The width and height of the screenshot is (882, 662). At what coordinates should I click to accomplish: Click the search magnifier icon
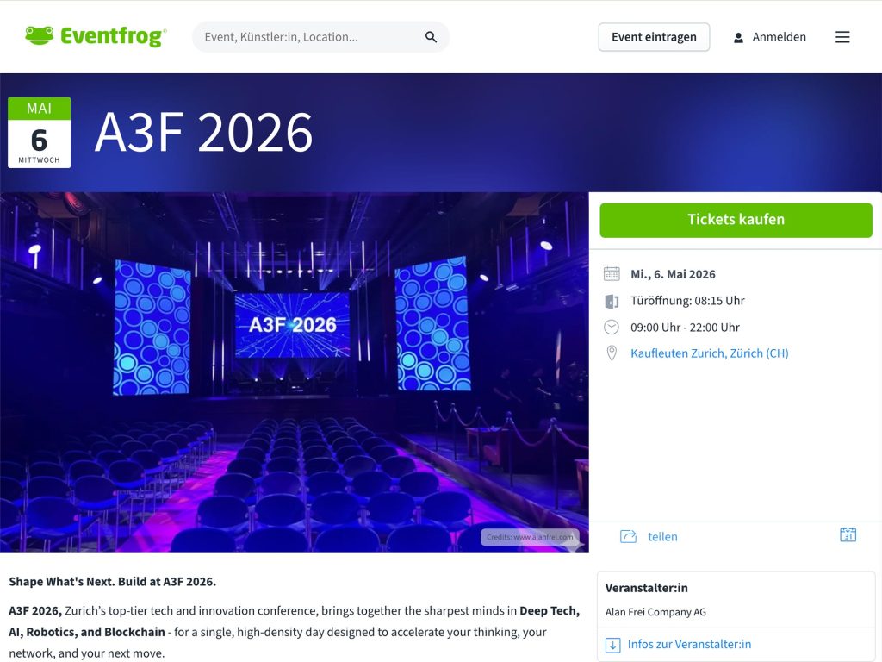pos(430,37)
